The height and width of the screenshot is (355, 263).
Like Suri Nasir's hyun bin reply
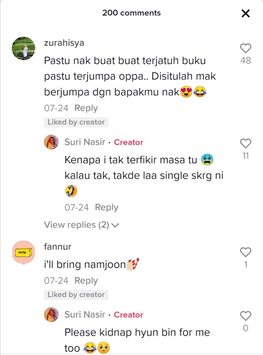(x=246, y=316)
